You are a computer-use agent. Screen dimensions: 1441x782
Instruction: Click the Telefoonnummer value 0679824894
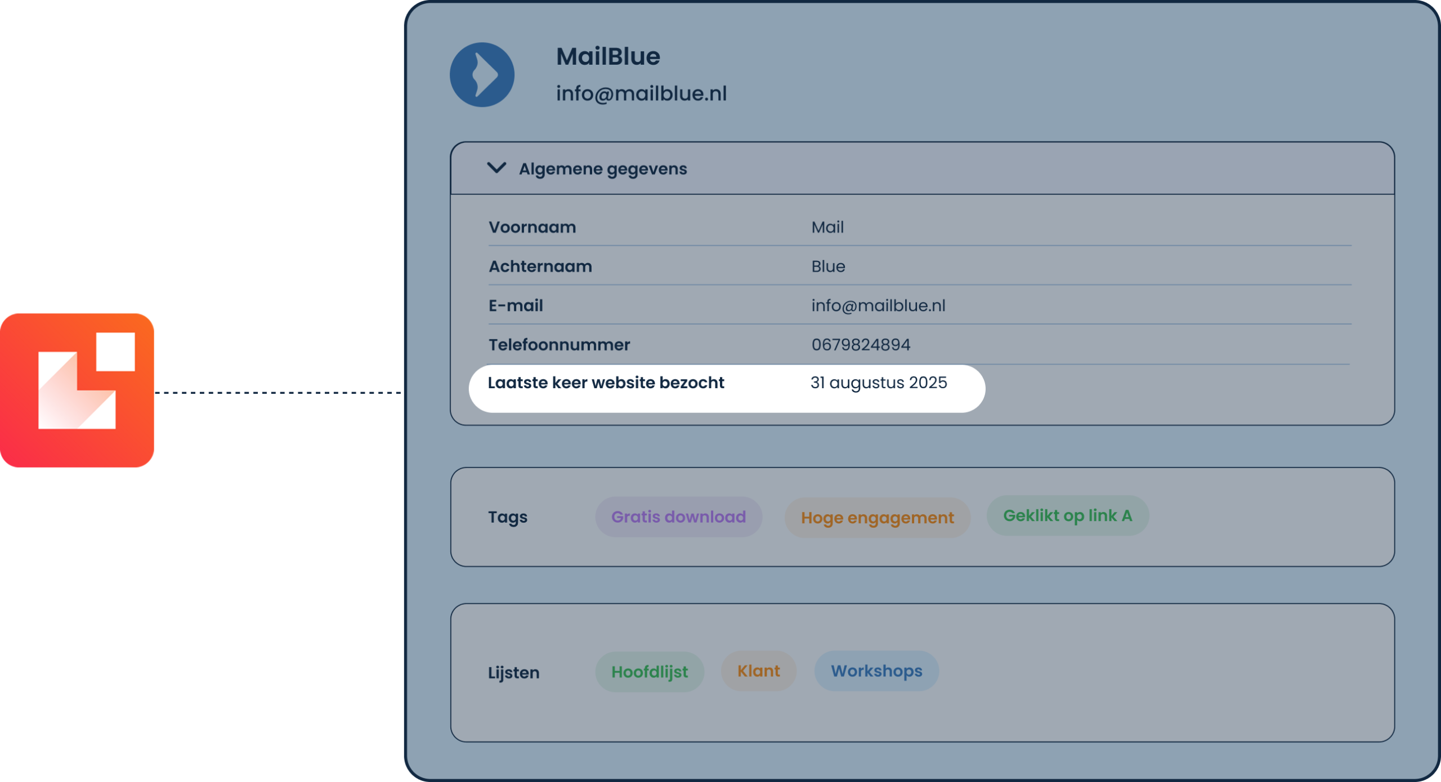pos(861,344)
